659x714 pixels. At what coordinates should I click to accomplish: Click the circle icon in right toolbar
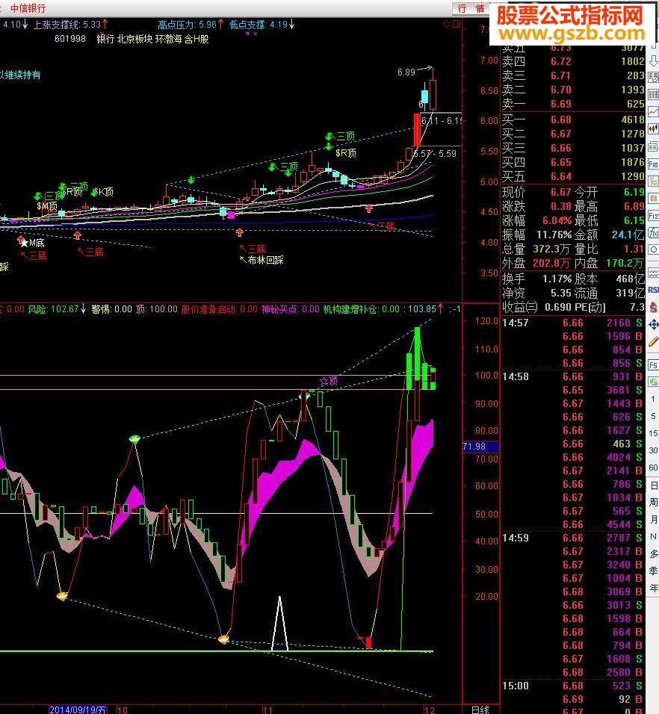coord(654,249)
